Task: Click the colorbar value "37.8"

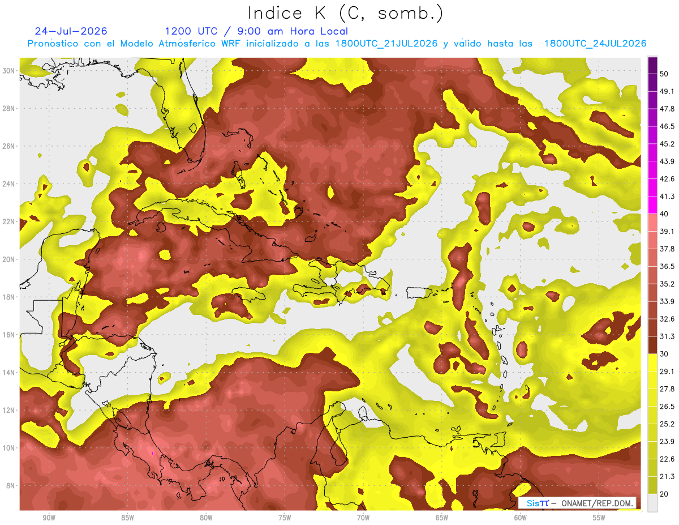Action: pyautogui.click(x=667, y=249)
